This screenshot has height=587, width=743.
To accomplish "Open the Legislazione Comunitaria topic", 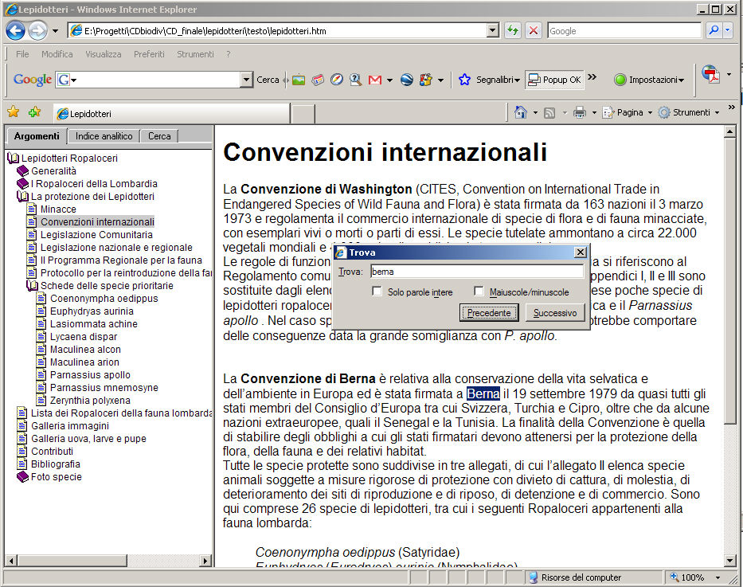I will point(96,234).
